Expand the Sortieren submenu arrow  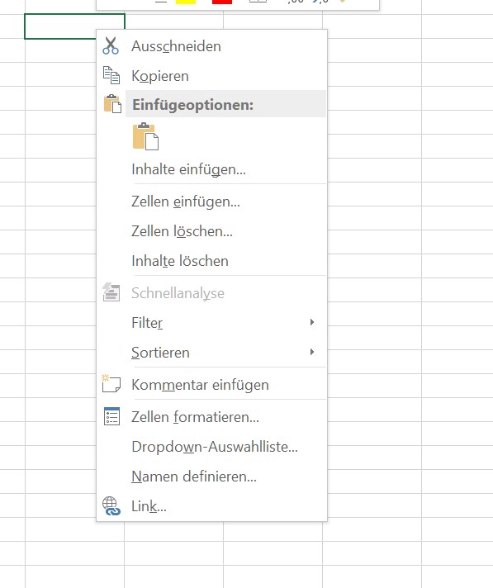coord(312,352)
